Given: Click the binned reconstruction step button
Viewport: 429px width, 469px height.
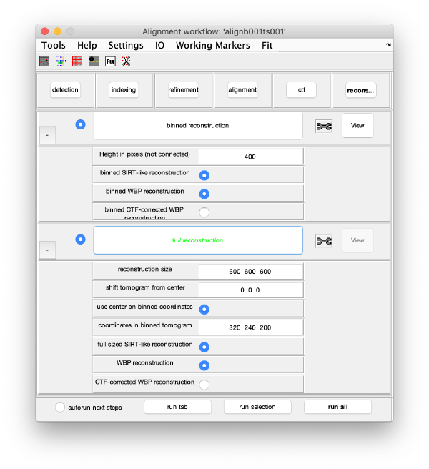Looking at the screenshot, I should point(198,126).
